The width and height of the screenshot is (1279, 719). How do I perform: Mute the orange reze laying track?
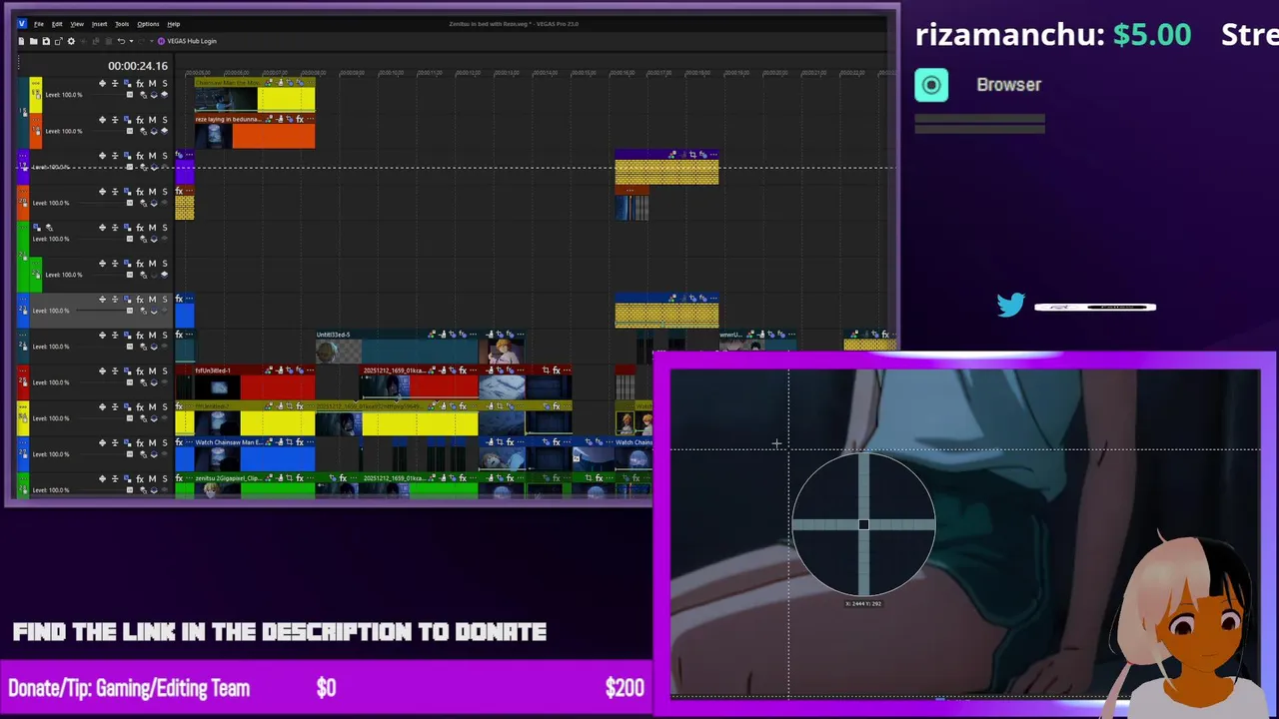(x=152, y=120)
